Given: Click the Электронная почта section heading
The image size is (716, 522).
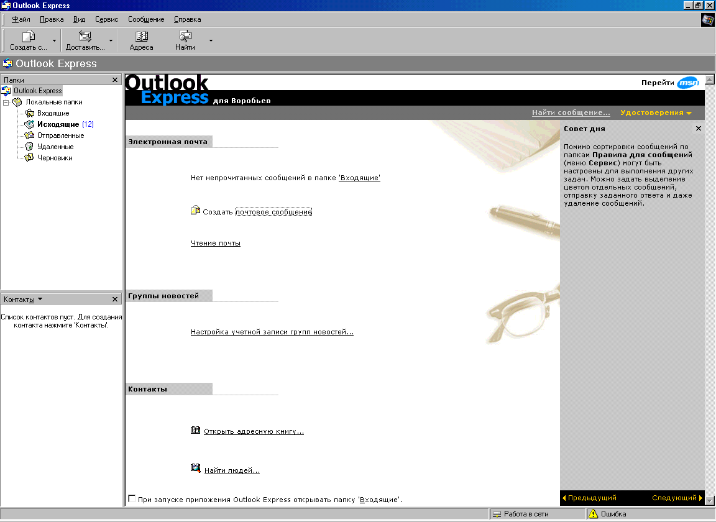Looking at the screenshot, I should pos(168,142).
